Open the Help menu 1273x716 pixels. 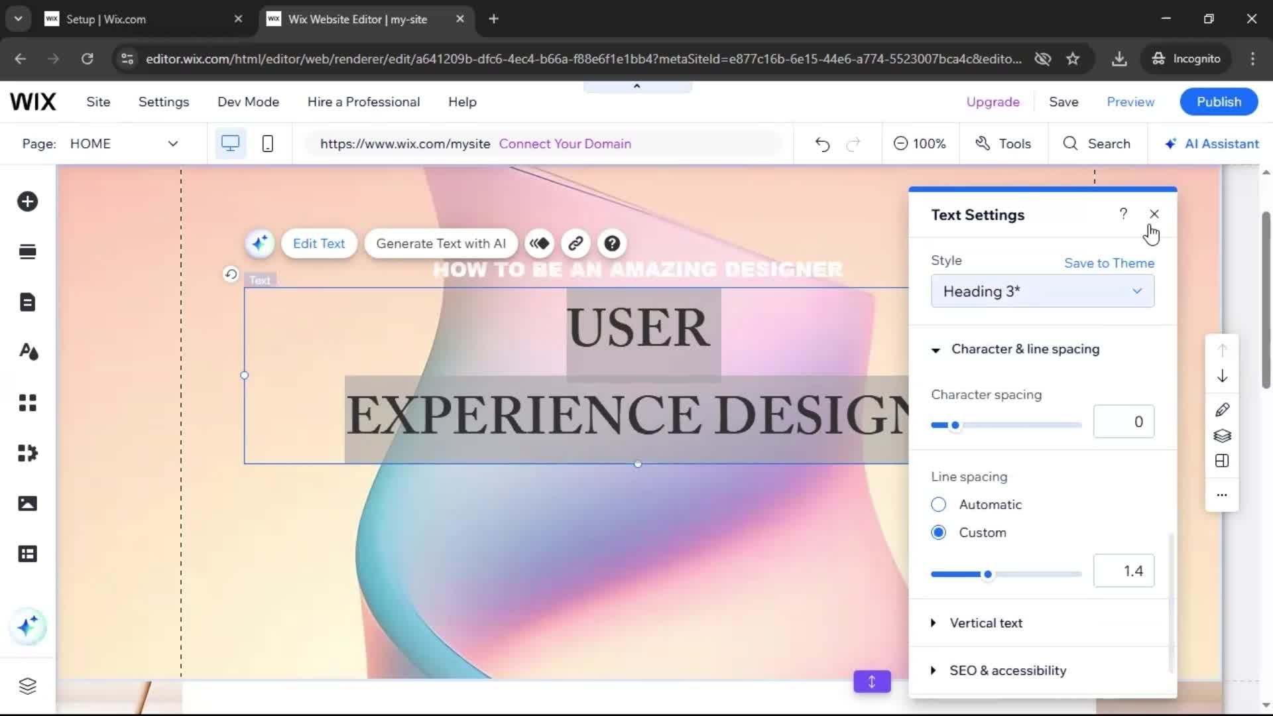[462, 102]
